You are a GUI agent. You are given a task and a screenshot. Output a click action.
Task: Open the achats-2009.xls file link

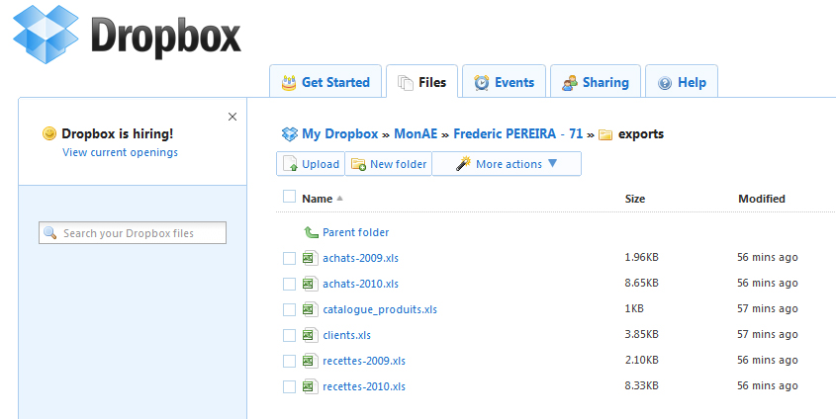[360, 258]
